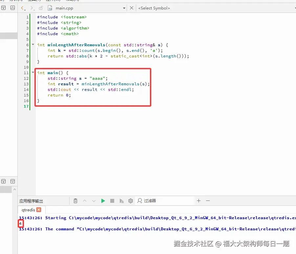Click the lower sidebar split plus icon
Image resolution: width=296 pixels, height=254 pixels.
tap(3, 181)
